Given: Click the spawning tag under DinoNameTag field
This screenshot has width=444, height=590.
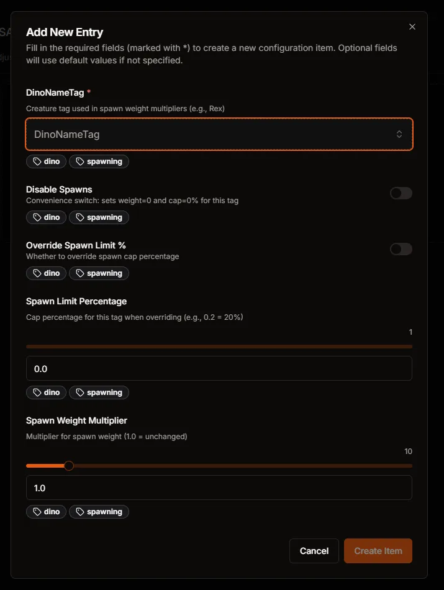Looking at the screenshot, I should click(99, 161).
